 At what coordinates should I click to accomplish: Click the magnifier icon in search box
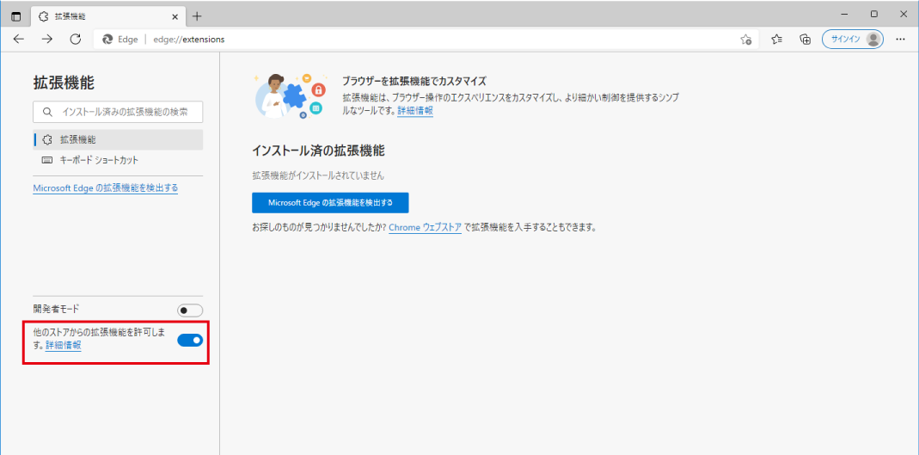pos(47,112)
